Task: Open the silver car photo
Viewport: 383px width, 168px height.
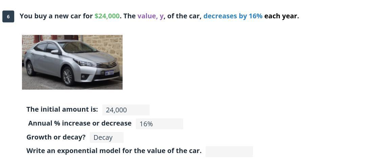Action: pos(72,62)
